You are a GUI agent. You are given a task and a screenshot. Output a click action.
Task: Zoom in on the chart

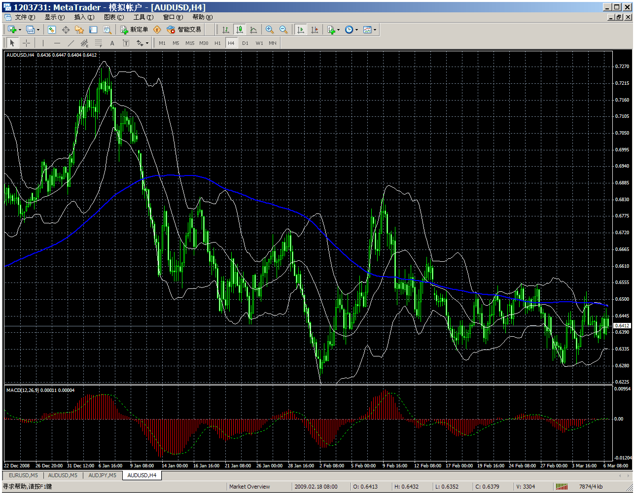270,30
